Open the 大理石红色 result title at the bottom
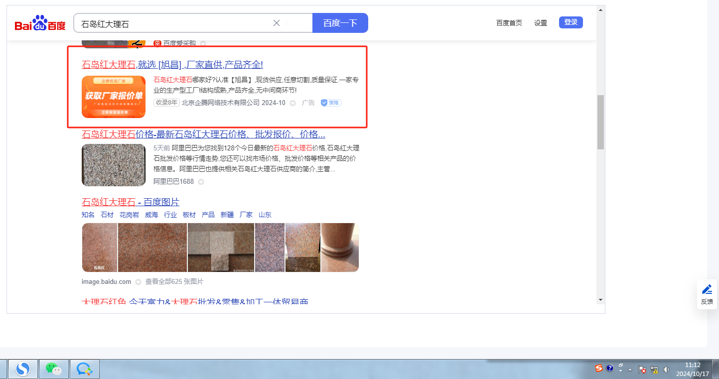 (x=195, y=301)
